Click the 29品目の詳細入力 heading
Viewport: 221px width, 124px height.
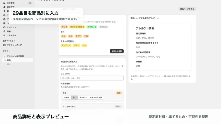click(x=69, y=61)
